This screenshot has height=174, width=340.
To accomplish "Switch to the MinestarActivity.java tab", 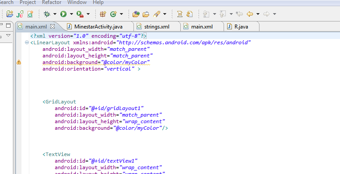I will point(98,27).
